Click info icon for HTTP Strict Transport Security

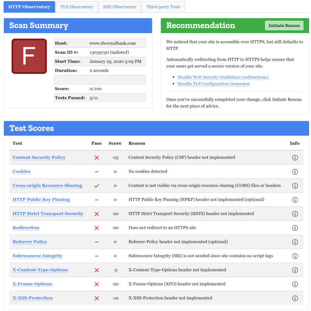tap(295, 214)
